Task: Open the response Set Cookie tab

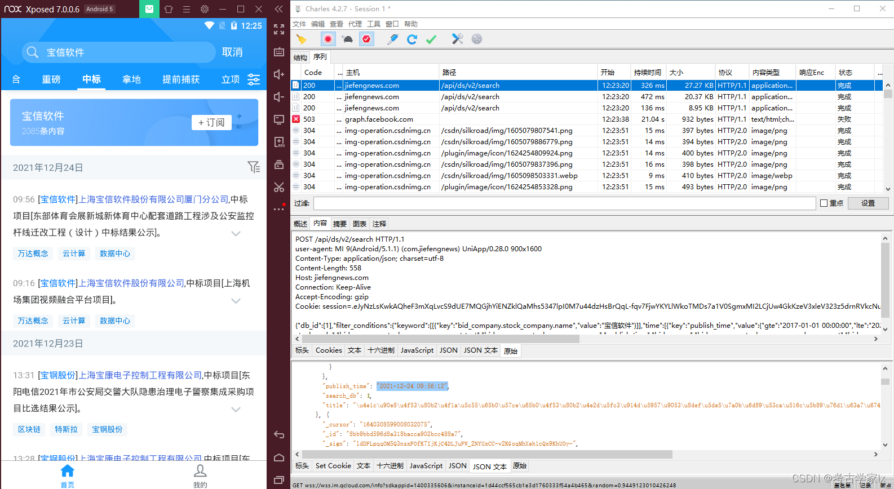Action: 333,466
